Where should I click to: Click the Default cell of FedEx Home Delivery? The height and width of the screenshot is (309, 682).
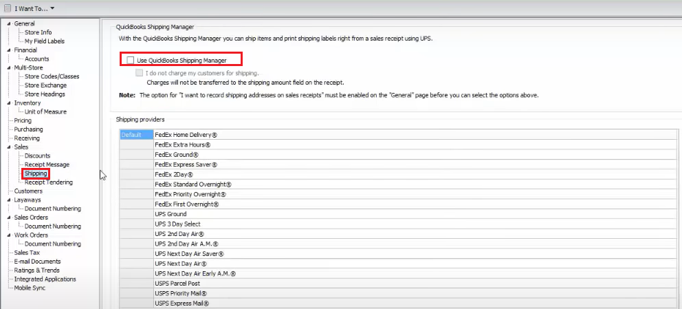[x=137, y=135]
